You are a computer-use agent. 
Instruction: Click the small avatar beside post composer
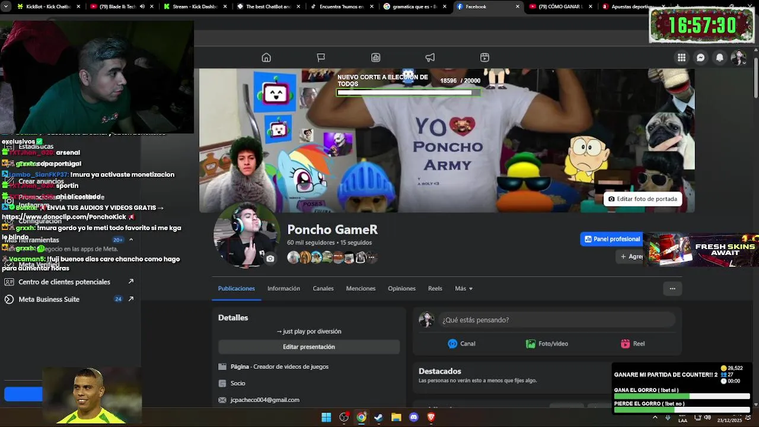[x=426, y=320]
